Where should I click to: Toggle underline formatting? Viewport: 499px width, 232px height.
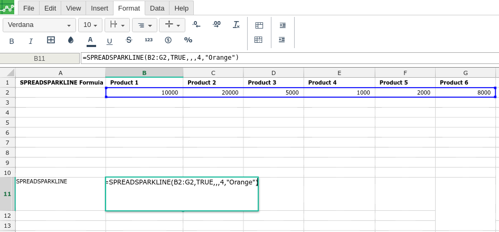(x=109, y=41)
